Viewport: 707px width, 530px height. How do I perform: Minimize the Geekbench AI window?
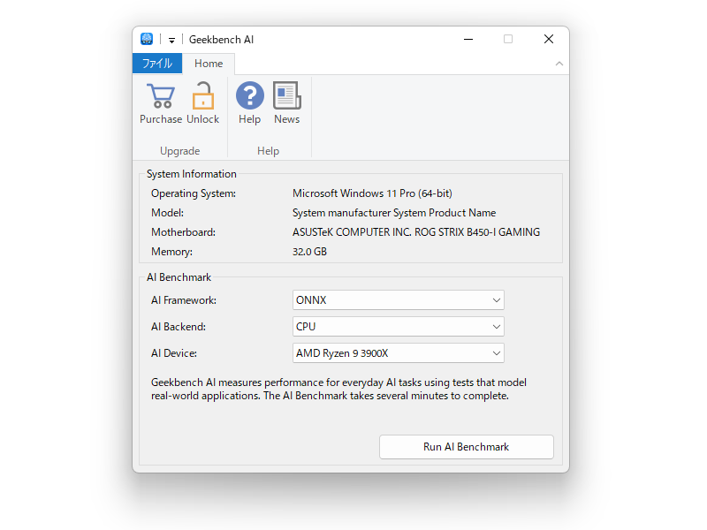pos(468,39)
